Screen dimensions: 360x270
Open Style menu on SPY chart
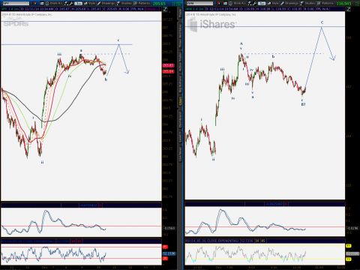(x=90, y=3)
